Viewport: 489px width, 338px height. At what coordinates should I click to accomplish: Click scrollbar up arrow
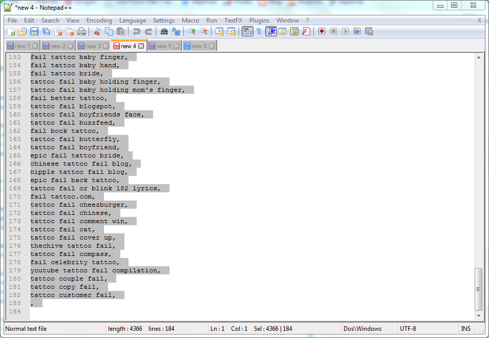[x=479, y=57]
